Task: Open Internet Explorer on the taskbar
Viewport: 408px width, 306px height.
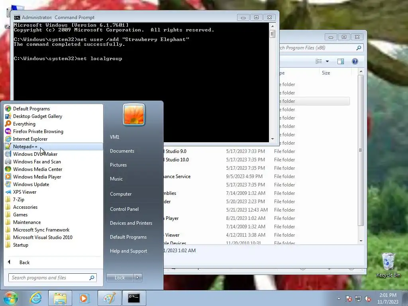Action: click(x=35, y=298)
